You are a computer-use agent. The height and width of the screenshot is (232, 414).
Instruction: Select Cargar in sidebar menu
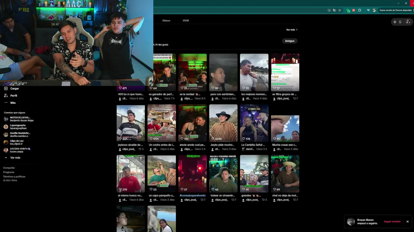(15, 89)
